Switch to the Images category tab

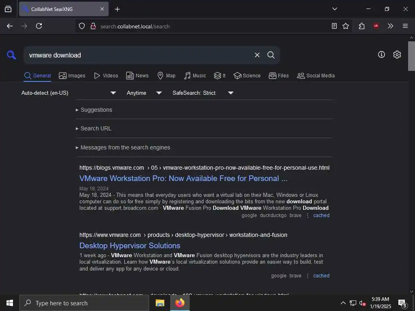(72, 76)
